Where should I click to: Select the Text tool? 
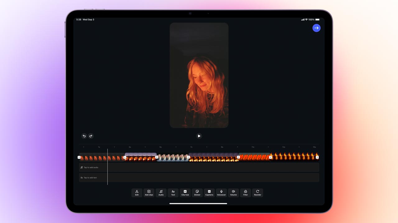173,193
